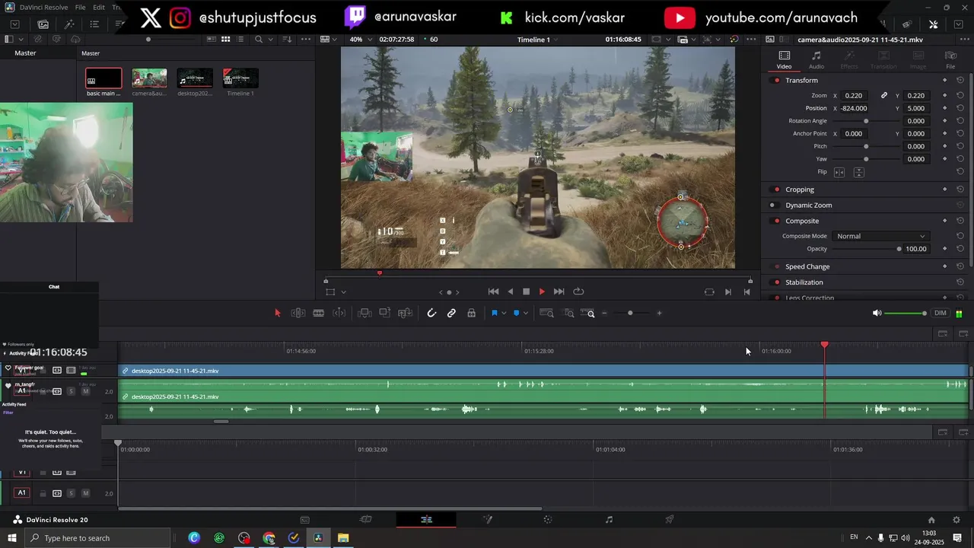Open the Timeline 1 name dropdown
Screen dimensions: 974x548
[537, 40]
